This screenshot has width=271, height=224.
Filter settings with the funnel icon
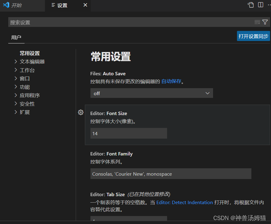click(x=266, y=22)
